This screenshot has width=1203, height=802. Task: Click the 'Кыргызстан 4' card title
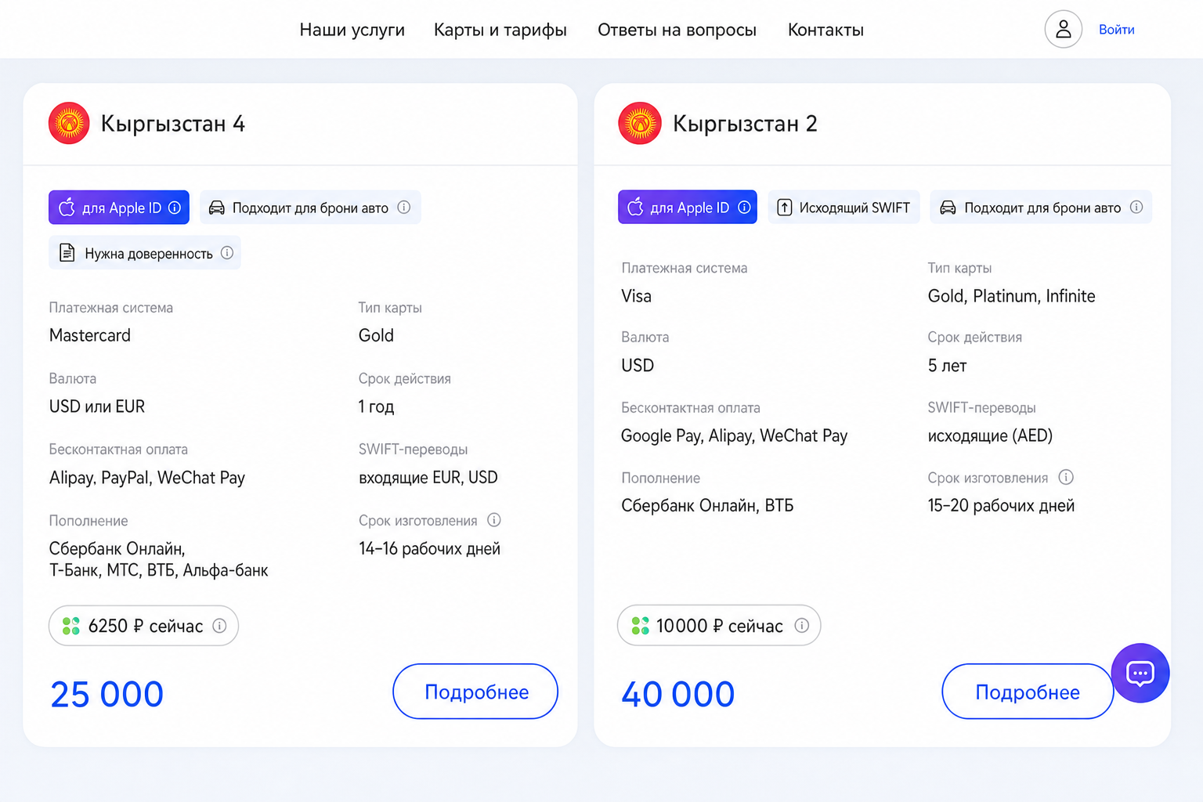[173, 124]
